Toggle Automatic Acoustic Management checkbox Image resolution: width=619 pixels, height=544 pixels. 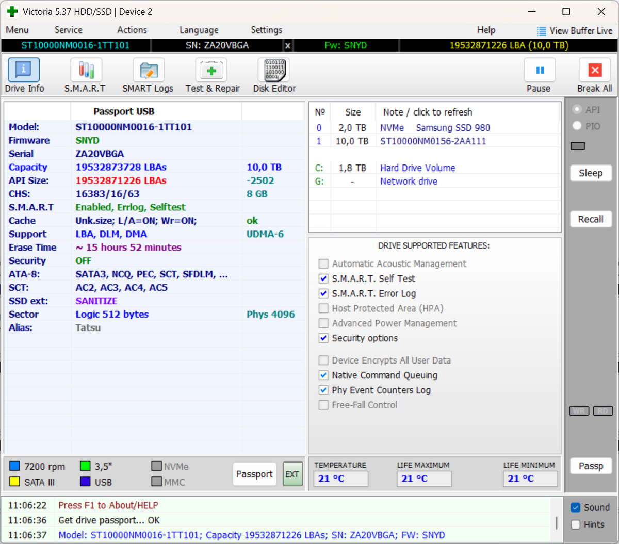tap(323, 264)
